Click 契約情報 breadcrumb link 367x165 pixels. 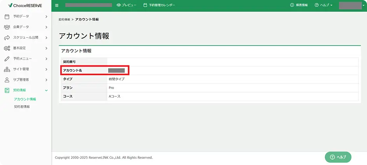(65, 20)
